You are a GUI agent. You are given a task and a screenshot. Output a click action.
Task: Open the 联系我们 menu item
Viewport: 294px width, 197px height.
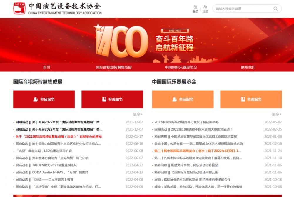click(248, 67)
